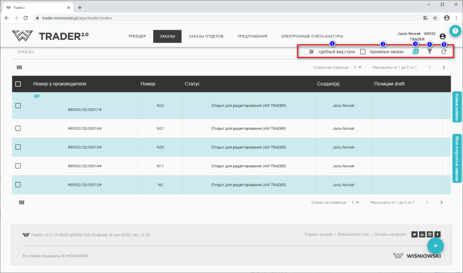Toggle the Удобный вид строк switch

click(x=309, y=52)
